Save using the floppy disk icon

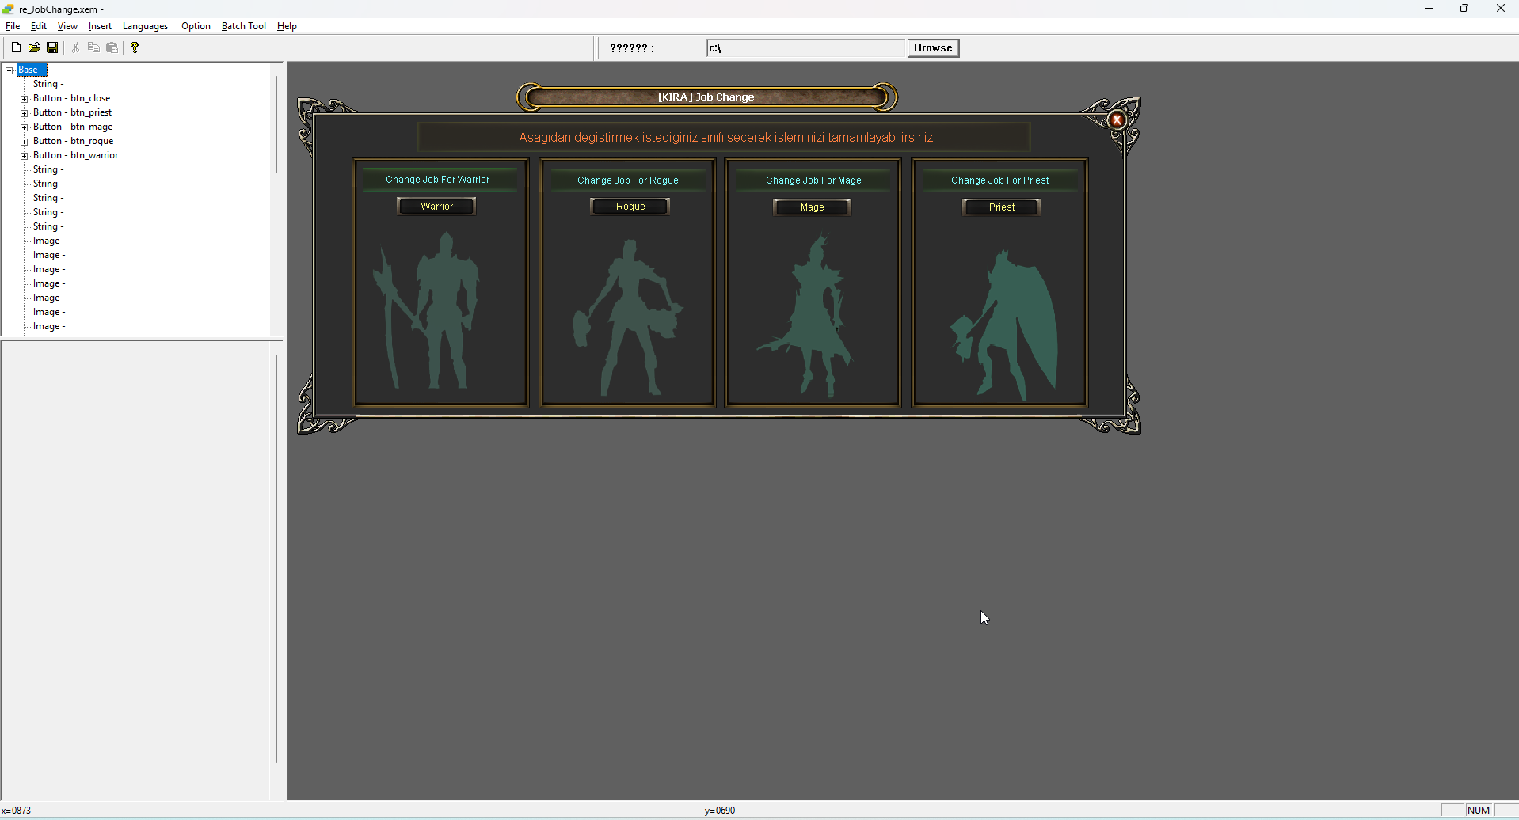(x=52, y=47)
